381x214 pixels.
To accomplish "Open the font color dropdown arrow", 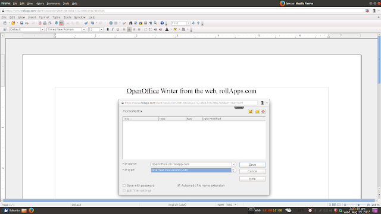I will click(171, 29).
